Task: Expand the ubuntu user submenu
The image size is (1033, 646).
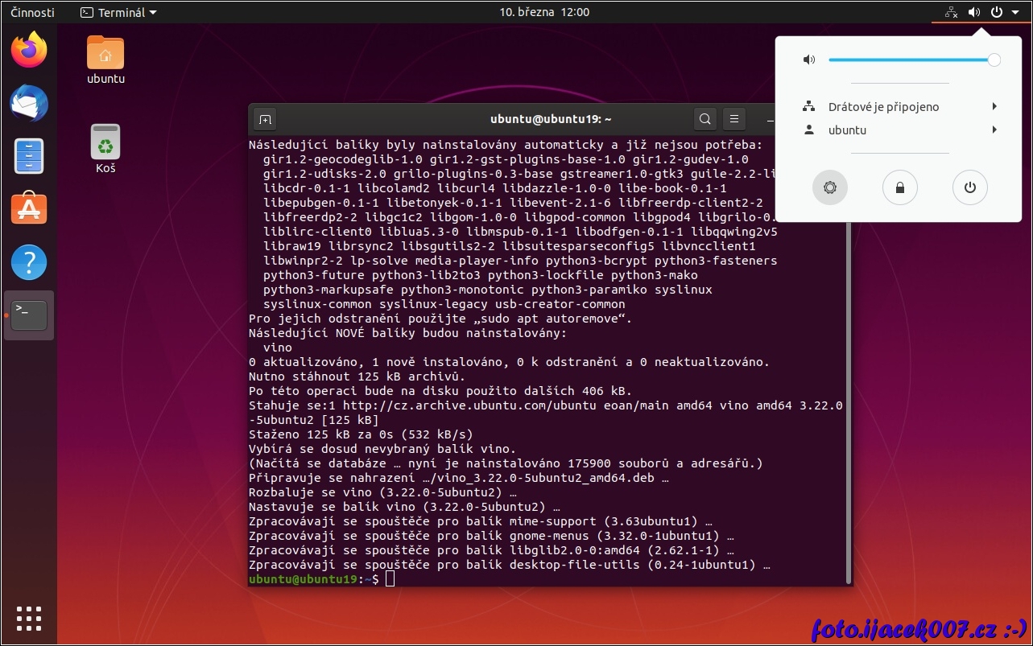Action: point(899,130)
